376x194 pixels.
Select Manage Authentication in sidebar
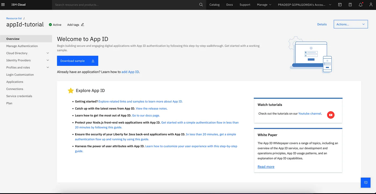[x=22, y=46]
